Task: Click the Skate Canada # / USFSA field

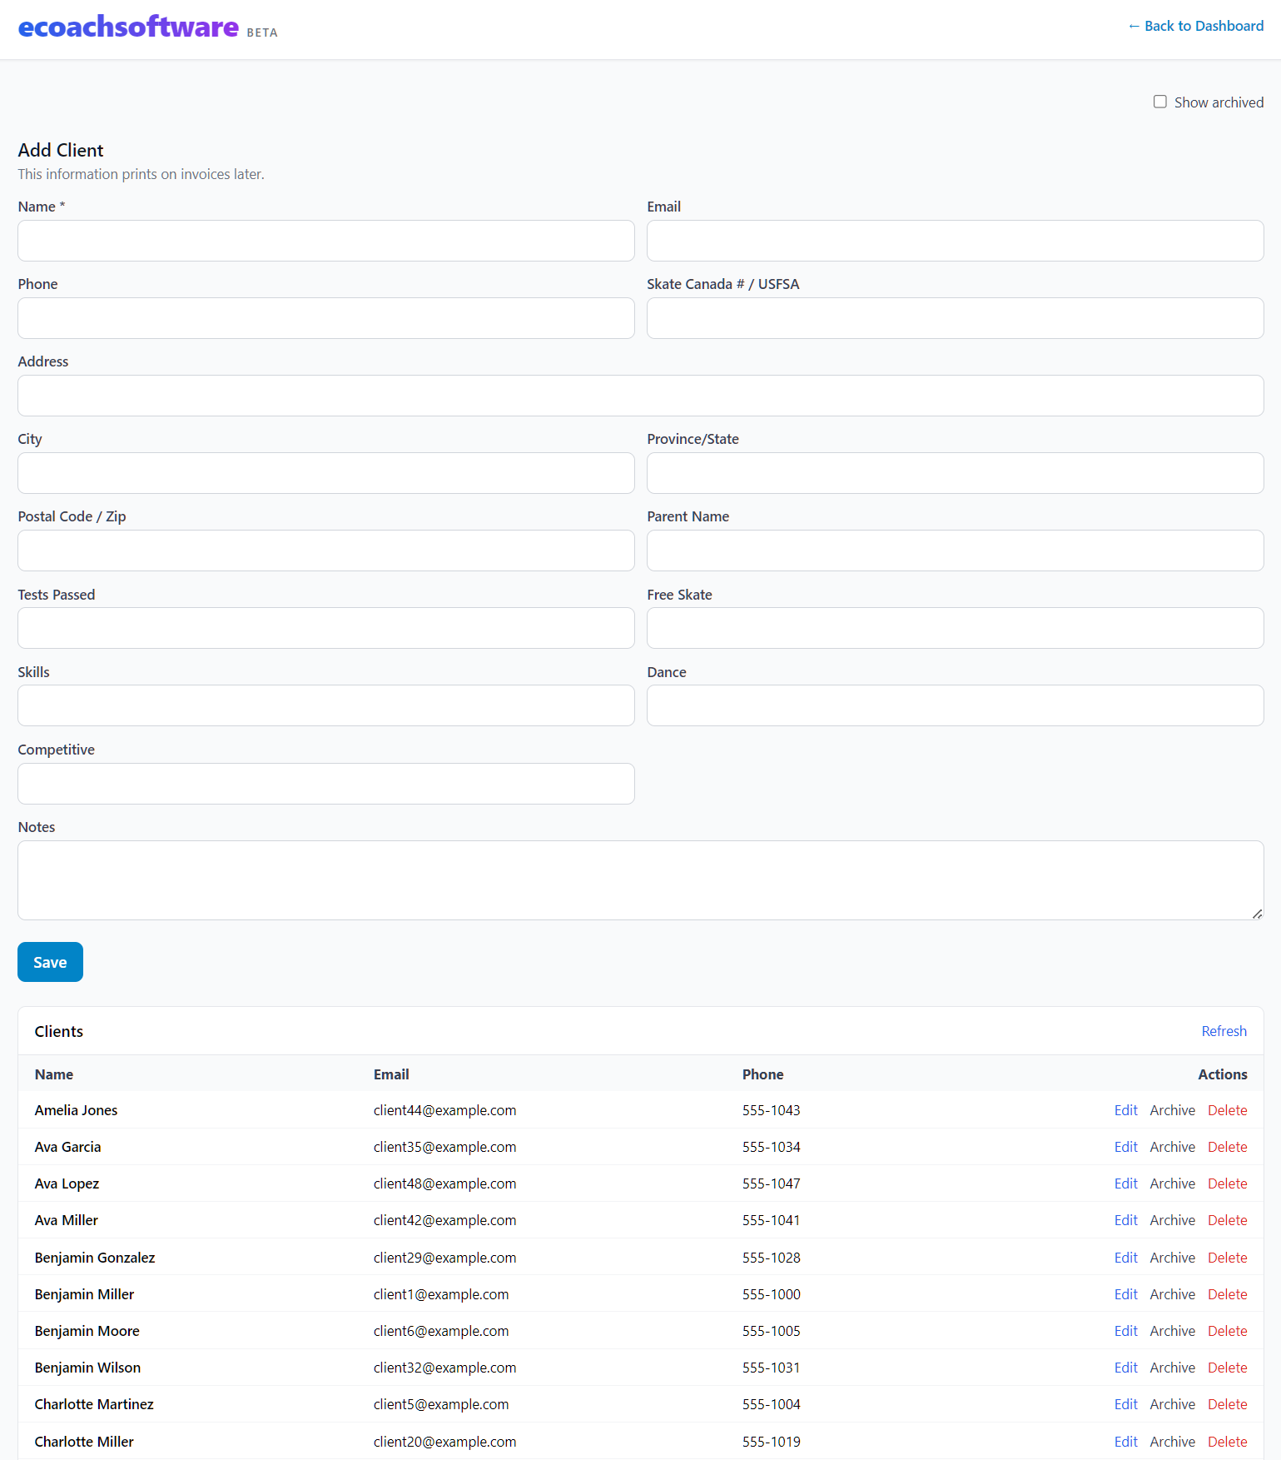Action: (955, 318)
